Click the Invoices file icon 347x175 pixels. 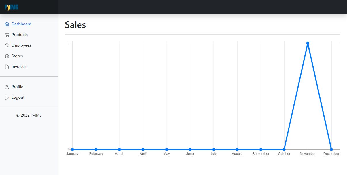pos(7,67)
